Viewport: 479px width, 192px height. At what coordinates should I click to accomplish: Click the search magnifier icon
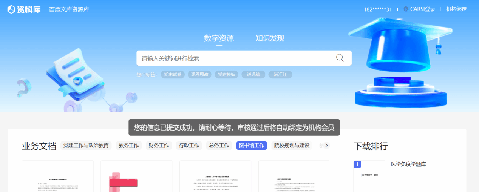point(340,58)
